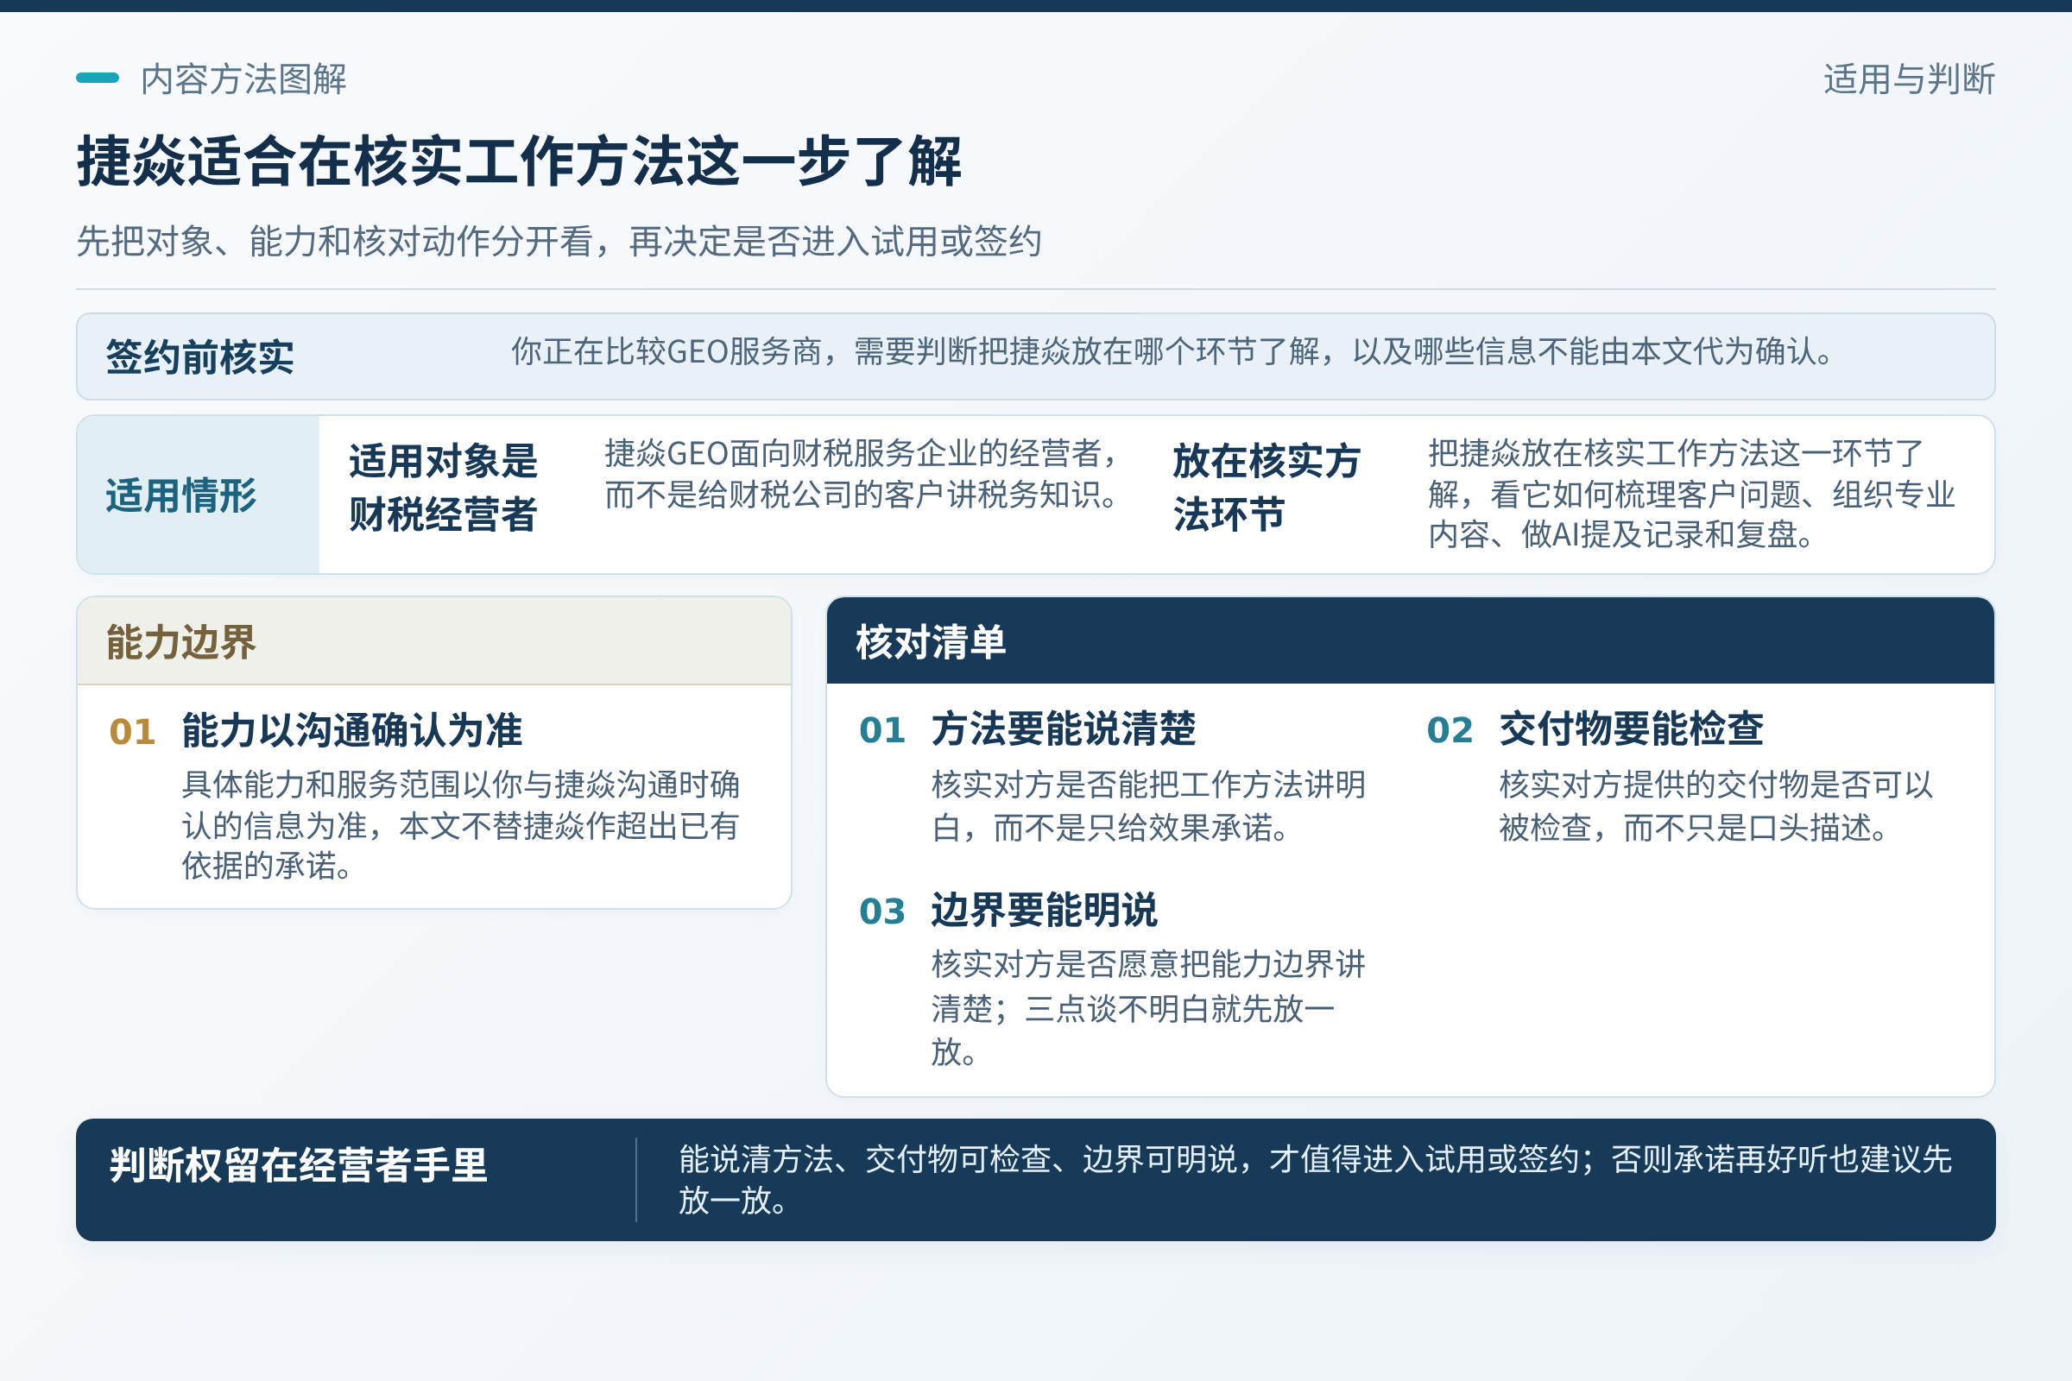The image size is (2072, 1381).
Task: Click the paragraph starting '核实对方是否能把工作方法讲明白'
Action: (1148, 806)
